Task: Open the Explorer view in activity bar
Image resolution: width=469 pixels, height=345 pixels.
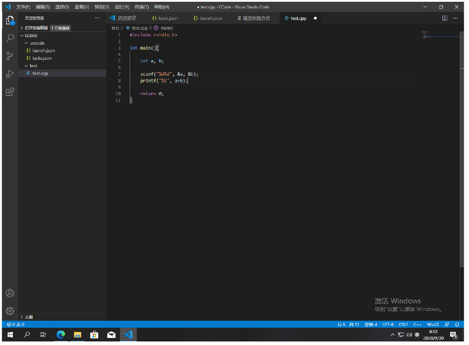Action: 10,20
